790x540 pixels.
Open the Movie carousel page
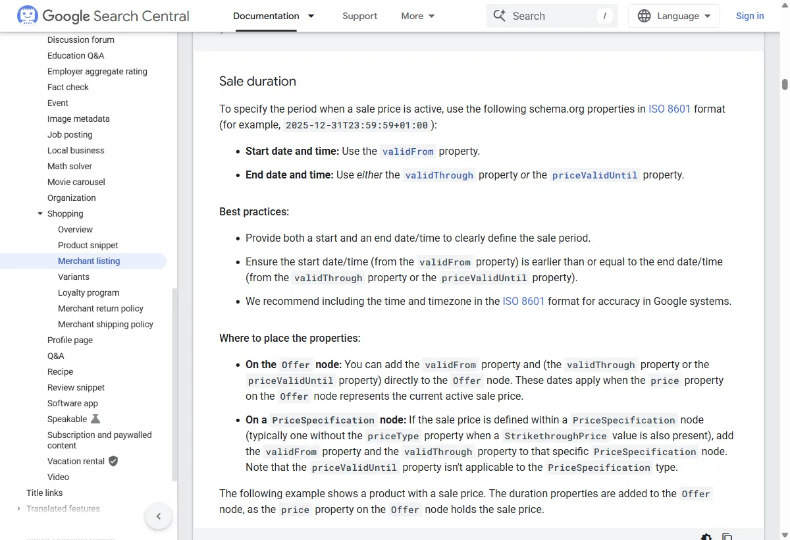tap(76, 182)
